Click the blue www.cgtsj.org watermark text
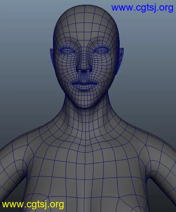Viewport: 176px width, 212px height. tap(142, 8)
